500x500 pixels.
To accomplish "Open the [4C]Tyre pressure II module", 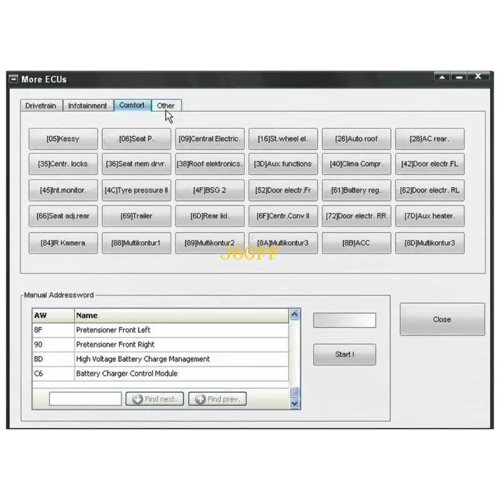I will [136, 189].
